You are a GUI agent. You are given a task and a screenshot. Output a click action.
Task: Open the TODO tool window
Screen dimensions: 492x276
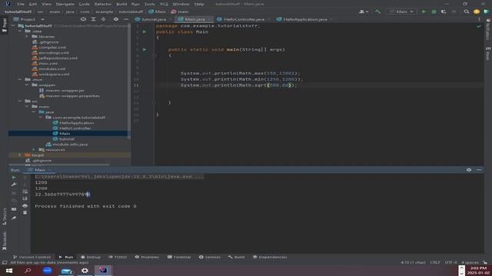click(118, 257)
